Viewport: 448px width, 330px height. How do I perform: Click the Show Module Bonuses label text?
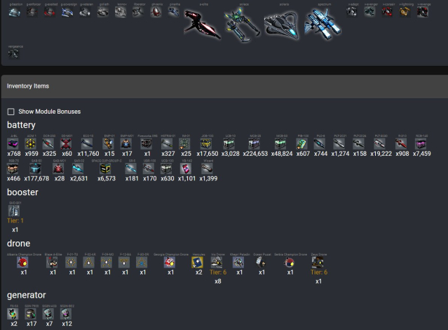click(53, 112)
